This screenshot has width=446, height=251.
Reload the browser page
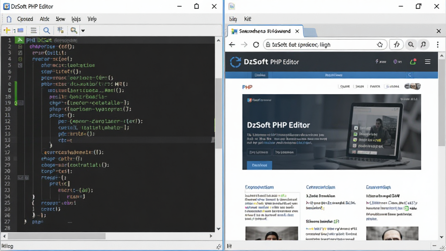(x=256, y=45)
